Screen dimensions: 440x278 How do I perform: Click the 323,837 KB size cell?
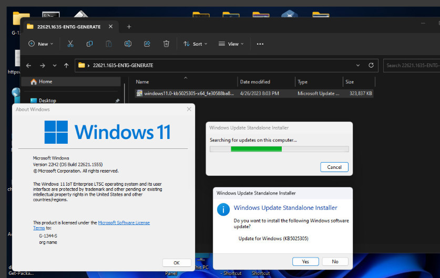point(361,93)
